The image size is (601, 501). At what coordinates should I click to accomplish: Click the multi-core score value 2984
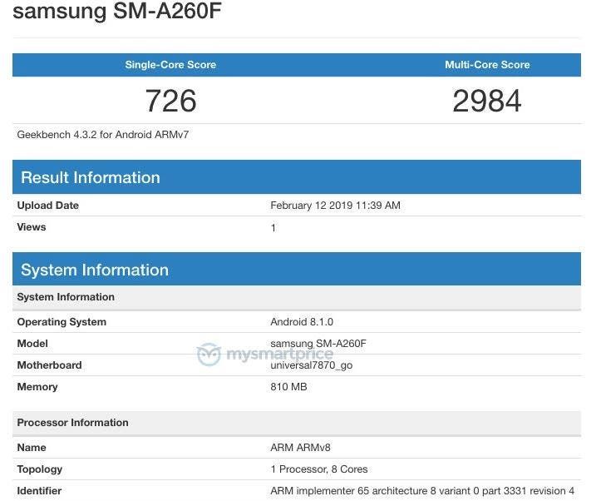[487, 101]
